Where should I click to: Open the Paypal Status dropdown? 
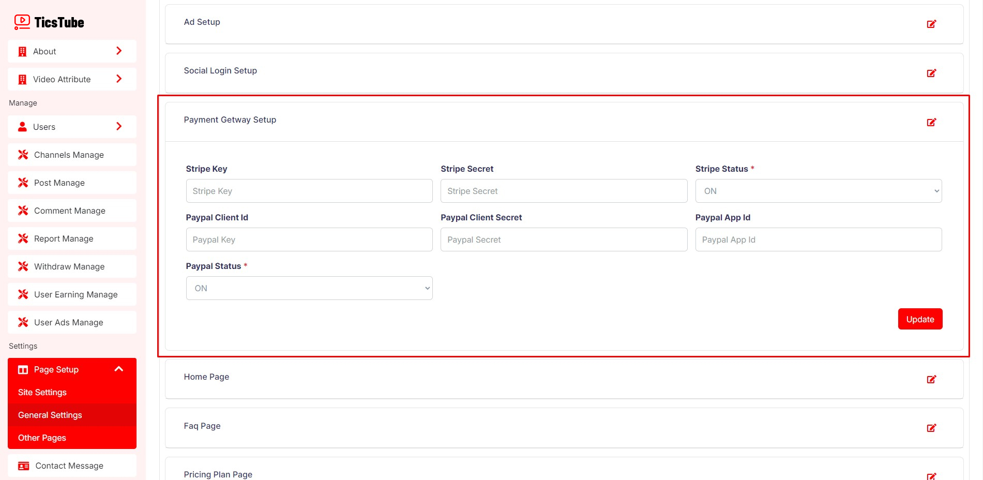tap(309, 288)
